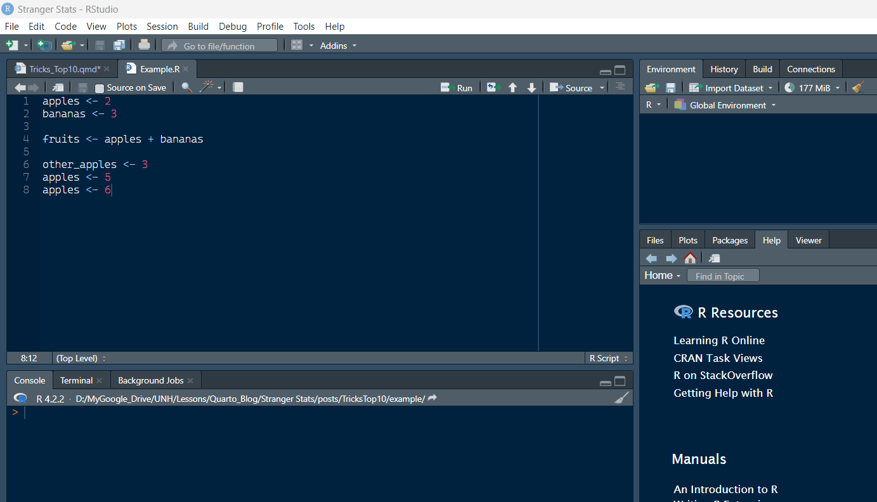
Task: Click the Find in Topic field
Action: (723, 276)
